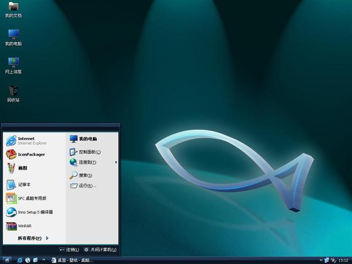This screenshot has width=352, height=264.
Task: Expand 所有程序 (All Programs) list
Action: 33,238
